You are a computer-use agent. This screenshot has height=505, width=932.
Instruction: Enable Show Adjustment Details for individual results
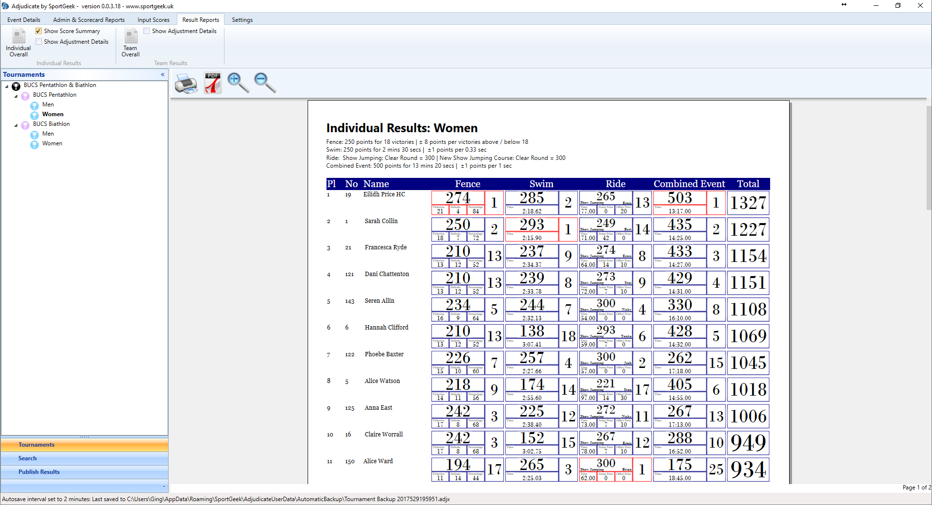coord(38,42)
